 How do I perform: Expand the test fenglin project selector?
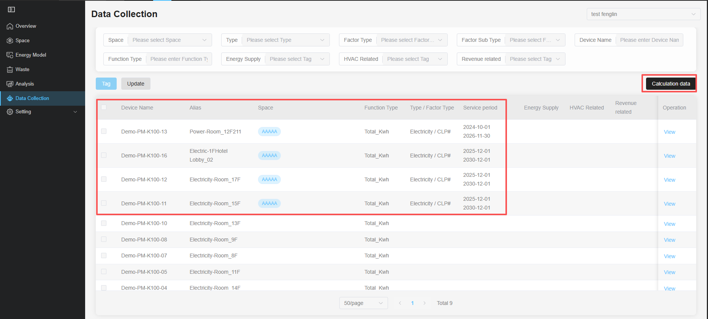(x=643, y=14)
